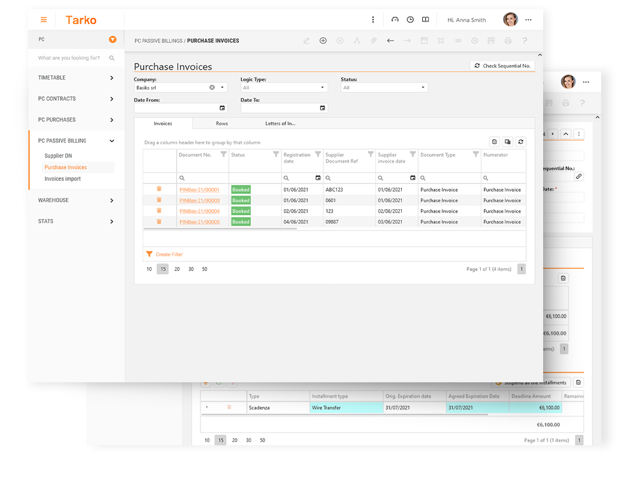This screenshot has width=632, height=481.
Task: Clear the Company field with the x icon
Action: (x=212, y=88)
